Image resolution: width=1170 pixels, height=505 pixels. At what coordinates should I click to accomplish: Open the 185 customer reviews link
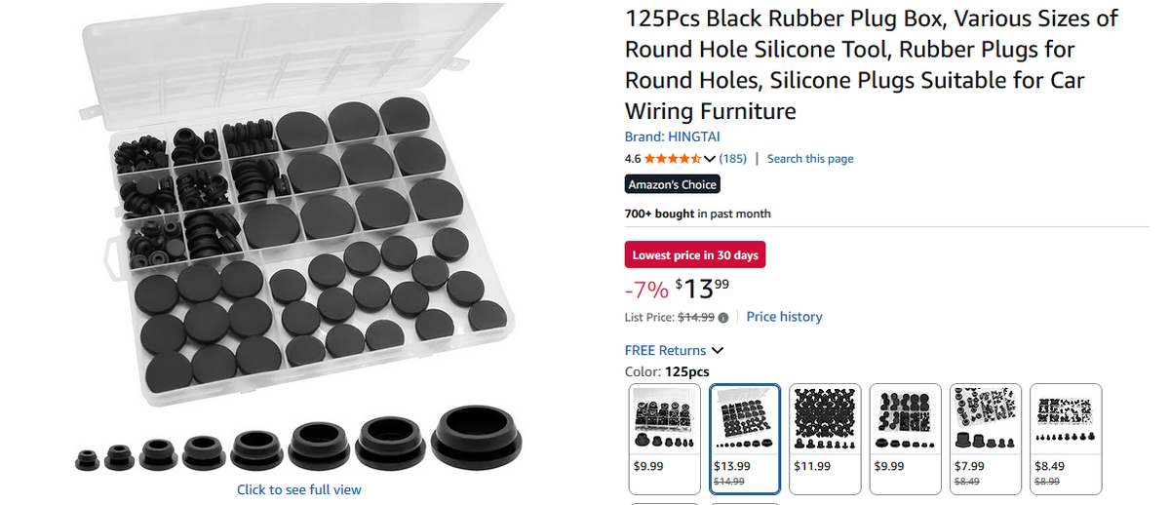733,159
